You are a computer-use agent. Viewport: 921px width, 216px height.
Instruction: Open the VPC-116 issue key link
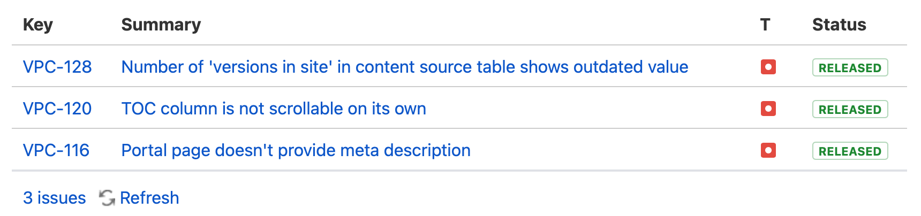point(56,150)
